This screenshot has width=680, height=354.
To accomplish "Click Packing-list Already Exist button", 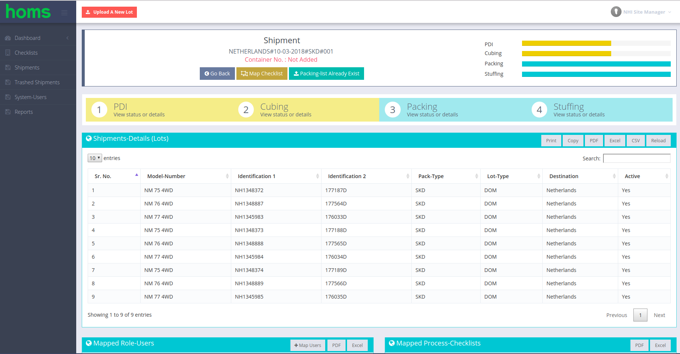I will (326, 74).
